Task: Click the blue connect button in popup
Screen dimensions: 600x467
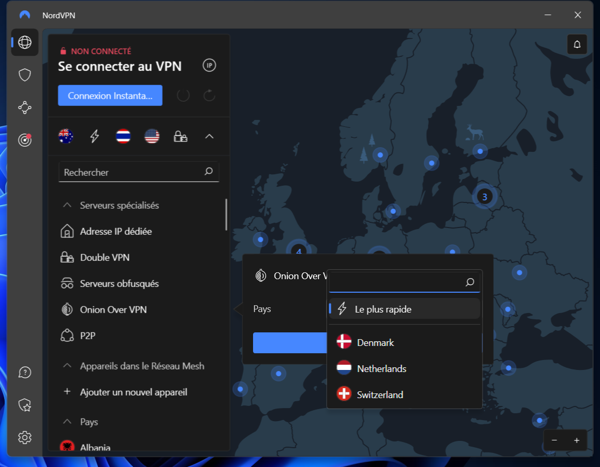Action: pos(290,343)
